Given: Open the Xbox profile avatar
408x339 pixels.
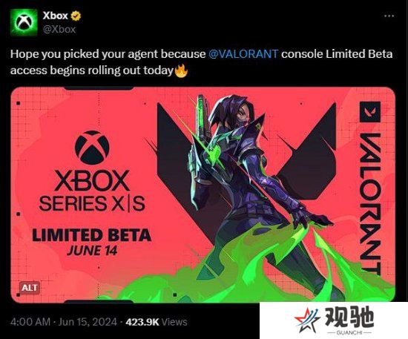Looking at the screenshot, I should tap(24, 22).
